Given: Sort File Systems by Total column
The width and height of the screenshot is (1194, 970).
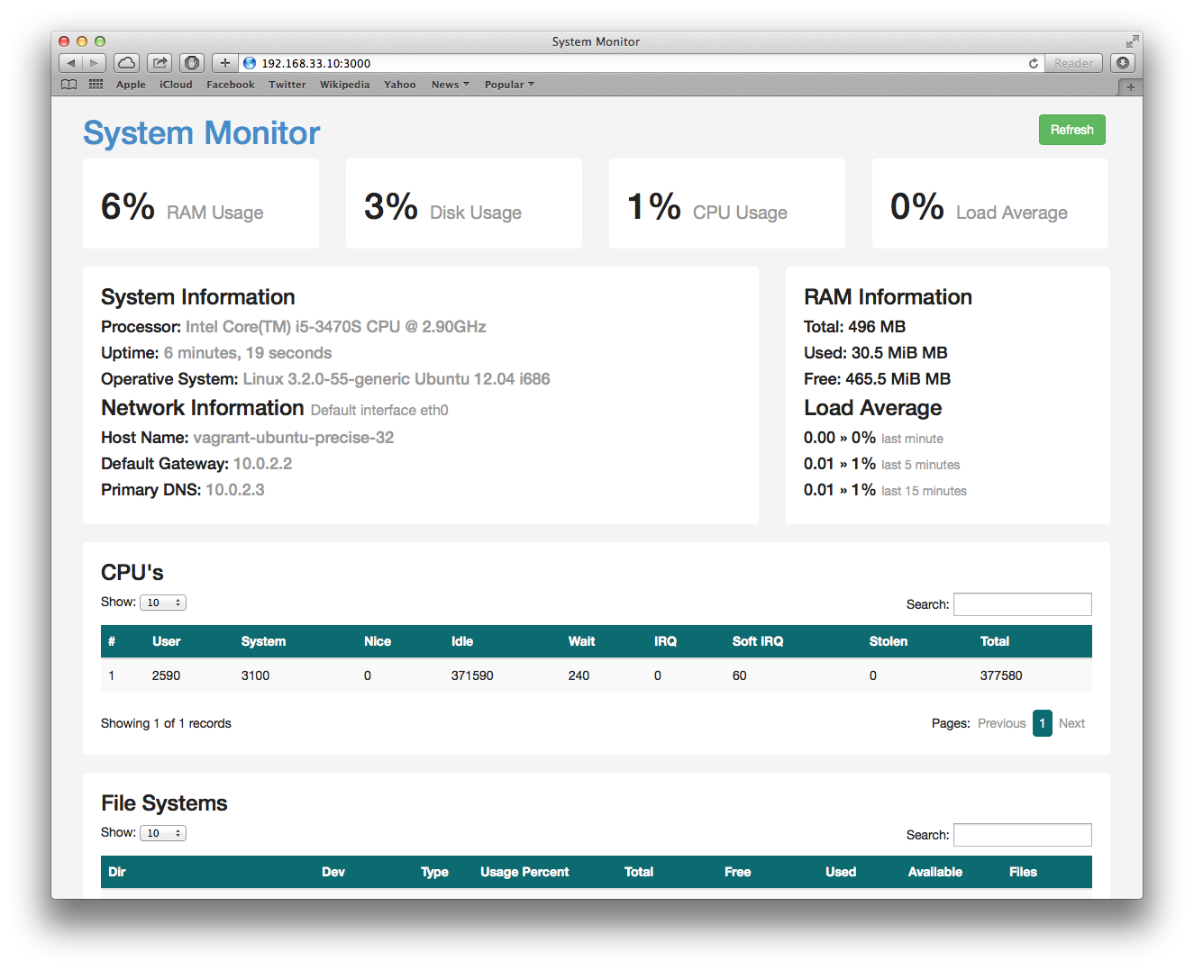Looking at the screenshot, I should [x=639, y=872].
